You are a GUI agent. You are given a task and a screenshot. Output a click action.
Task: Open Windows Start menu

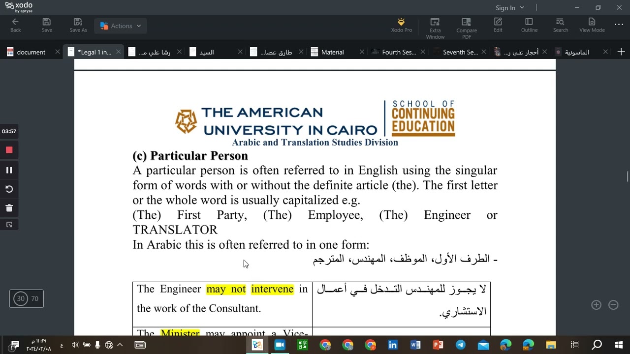tap(619, 345)
